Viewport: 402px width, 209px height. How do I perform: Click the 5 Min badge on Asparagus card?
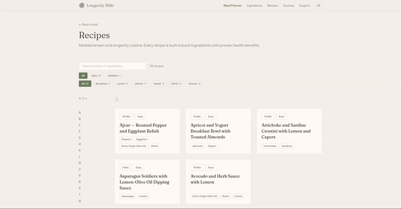[x=125, y=167]
